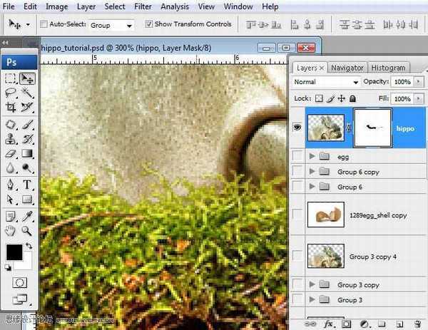Screen dimensions: 428x330
Task: Open the Filter menu
Action: click(143, 6)
